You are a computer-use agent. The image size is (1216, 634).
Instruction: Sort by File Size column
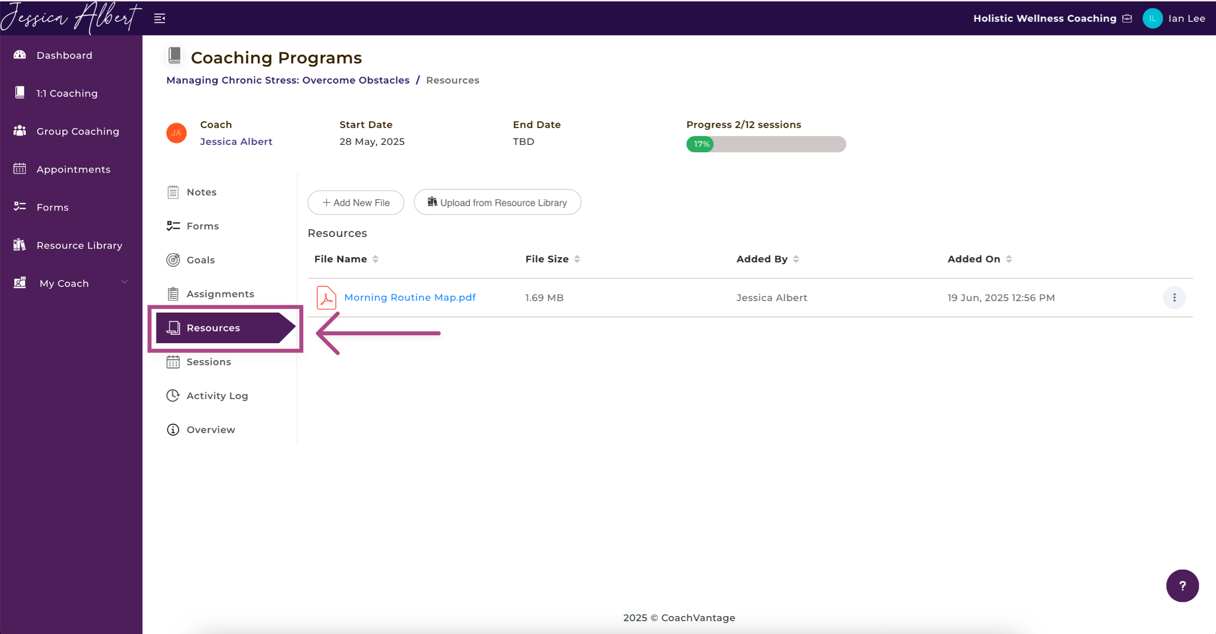[x=577, y=259]
